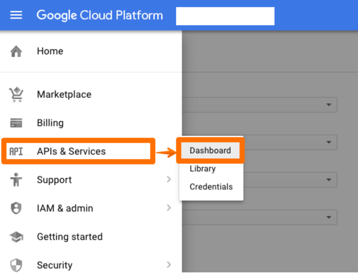
Task: Select Credentials from the APIs submenu
Action: (211, 187)
